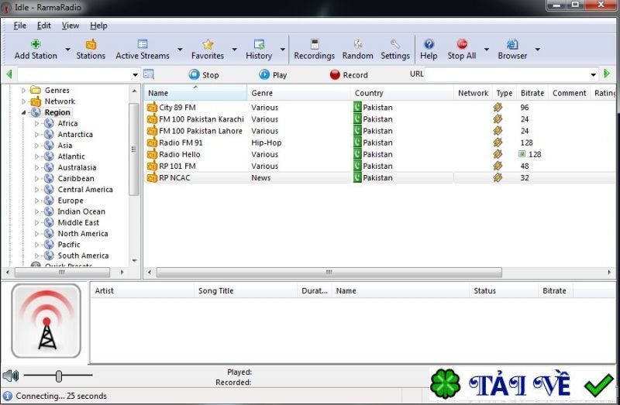Expand the Asia tree node
The width and height of the screenshot is (620, 405).
(36, 146)
